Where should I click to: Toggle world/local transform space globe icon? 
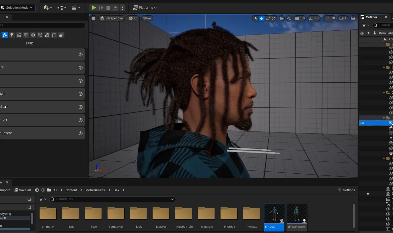(281, 18)
